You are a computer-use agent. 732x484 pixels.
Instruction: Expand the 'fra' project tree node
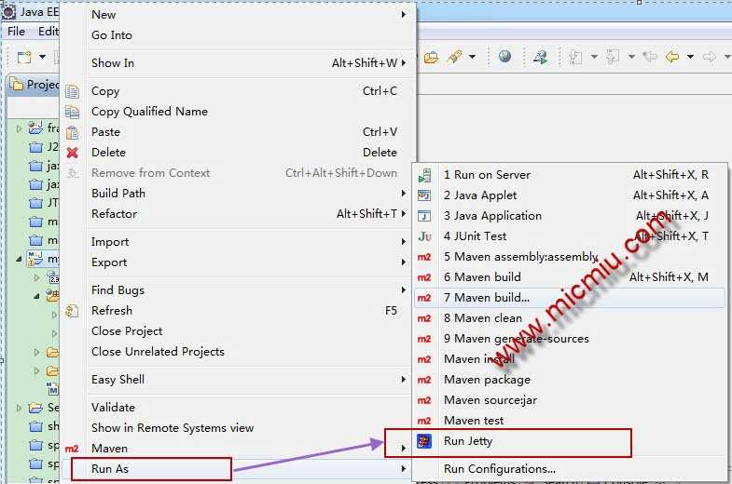pos(19,128)
